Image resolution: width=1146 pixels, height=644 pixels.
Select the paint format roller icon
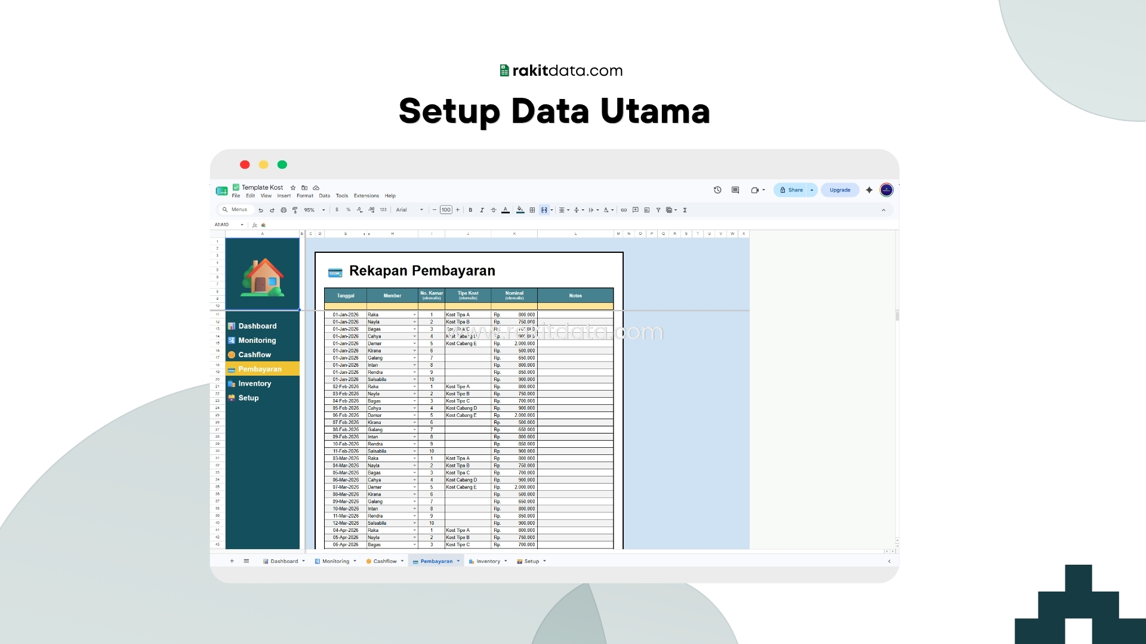[x=295, y=210]
